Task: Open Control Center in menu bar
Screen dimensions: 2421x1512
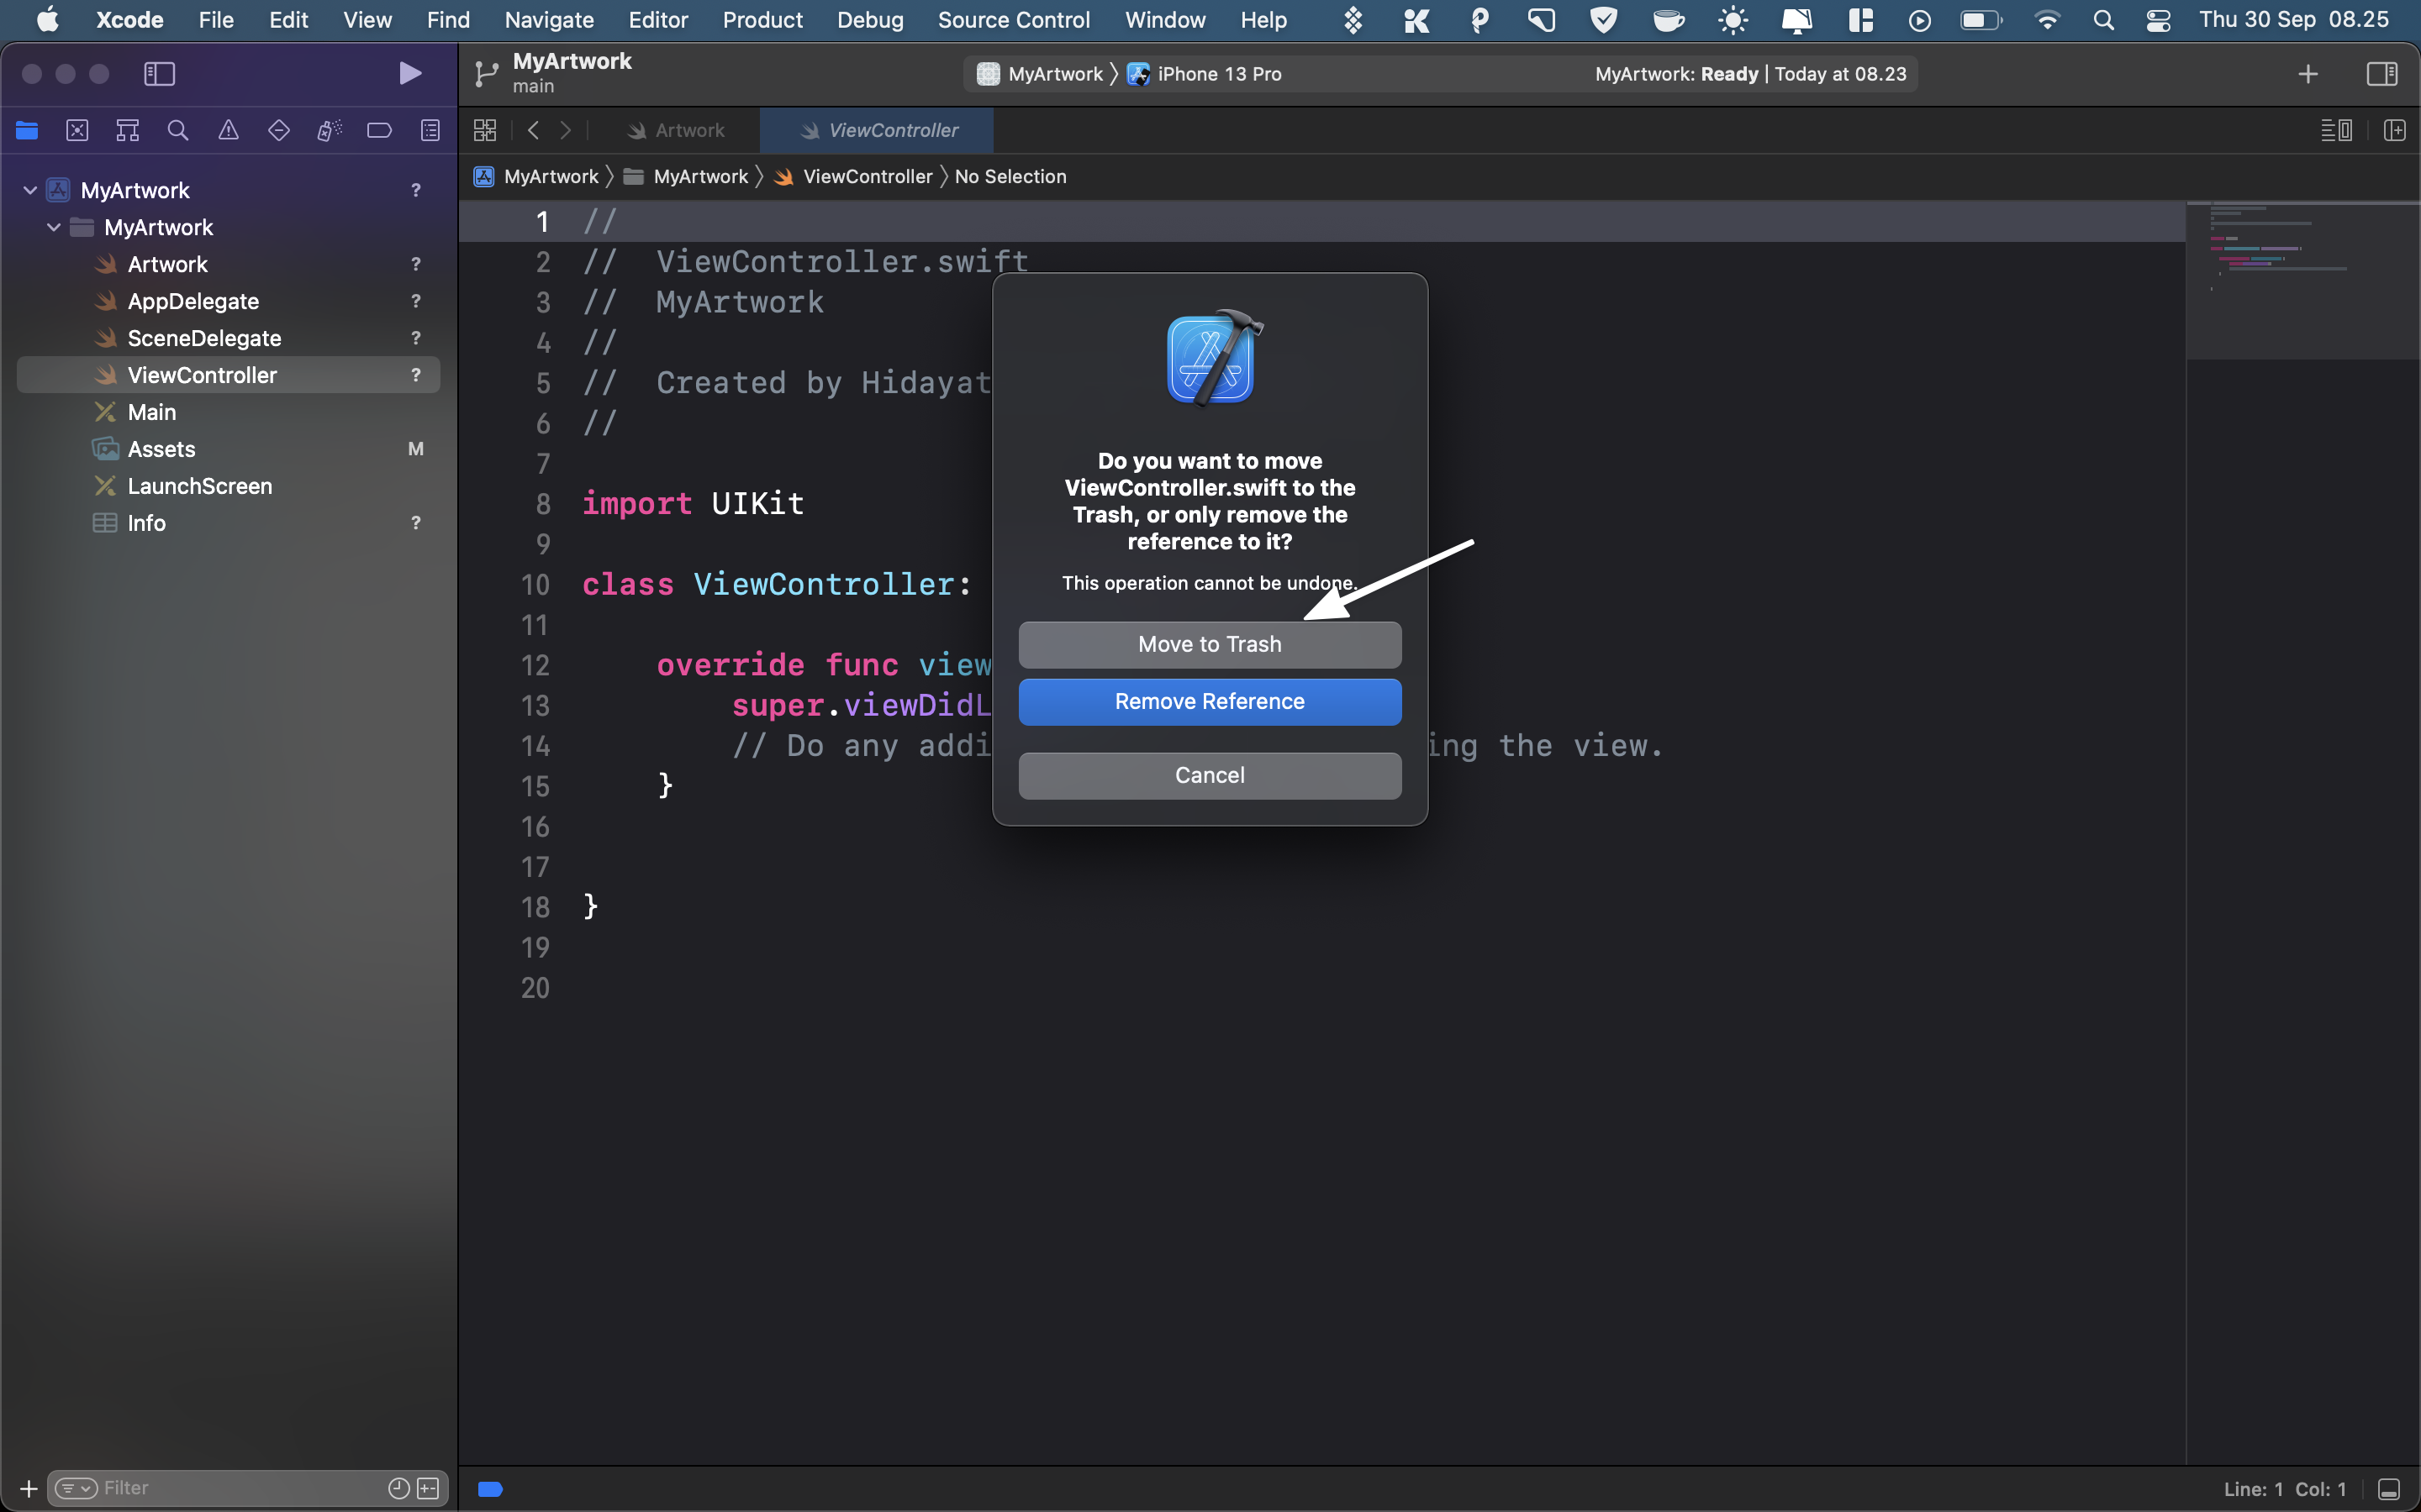Action: pyautogui.click(x=2158, y=20)
